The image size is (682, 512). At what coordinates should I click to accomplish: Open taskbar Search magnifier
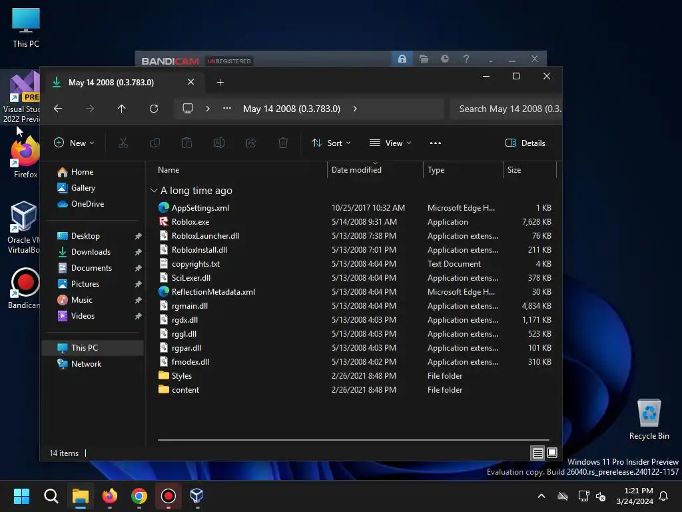click(x=51, y=496)
